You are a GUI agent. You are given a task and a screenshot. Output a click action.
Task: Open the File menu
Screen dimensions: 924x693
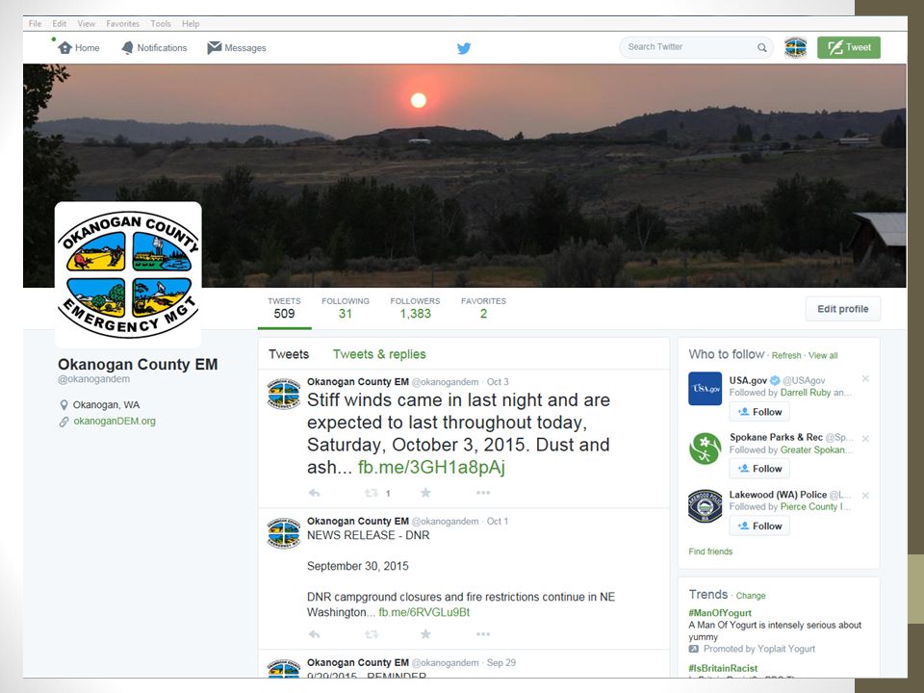tap(35, 23)
